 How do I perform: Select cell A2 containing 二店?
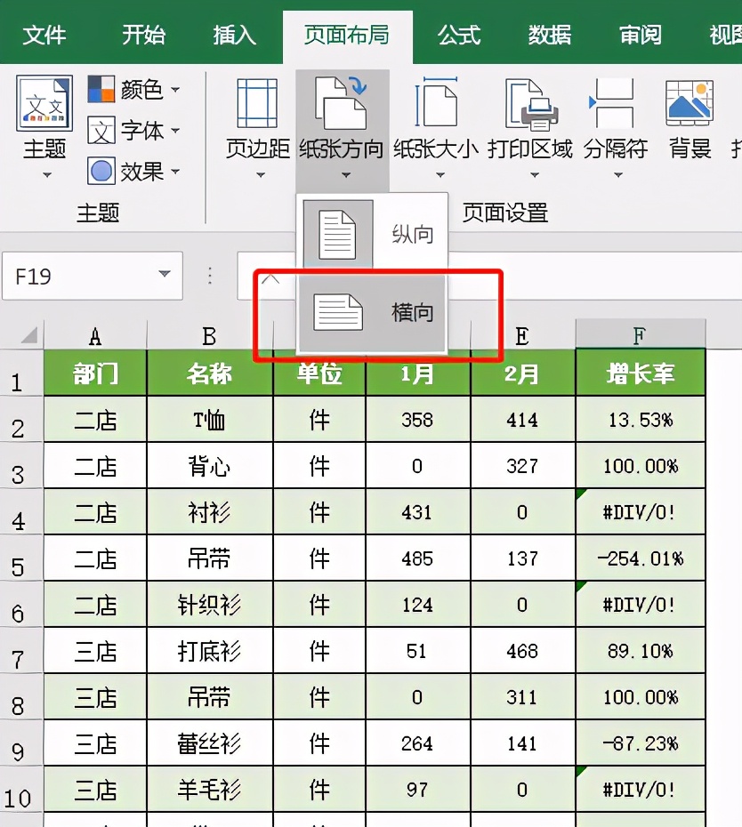[94, 419]
